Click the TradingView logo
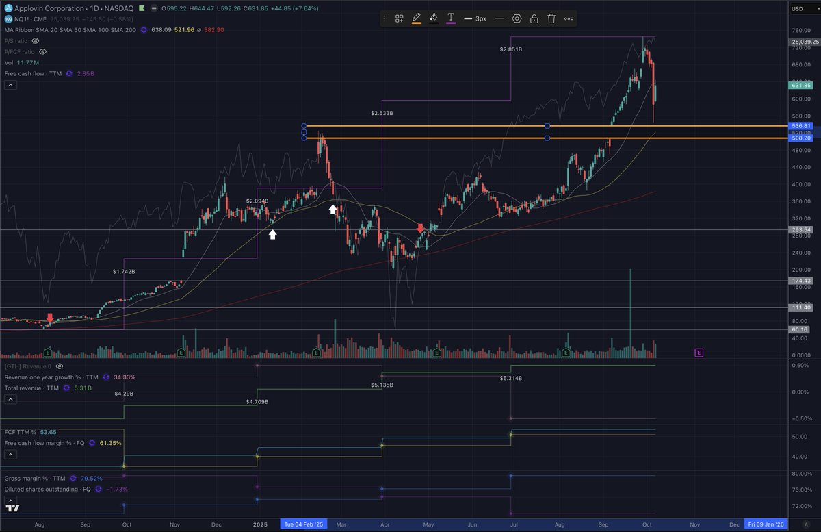This screenshot has width=821, height=532. (x=12, y=509)
